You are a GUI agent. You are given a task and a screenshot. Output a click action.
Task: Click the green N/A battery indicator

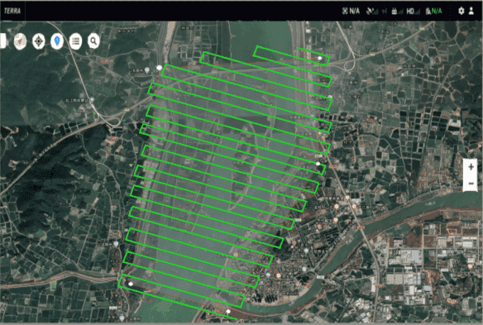pos(433,11)
